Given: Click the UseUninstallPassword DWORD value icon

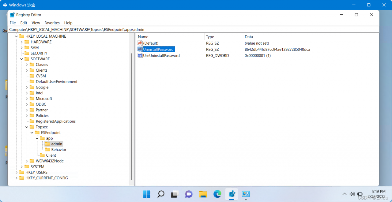Looking at the screenshot, I should pos(140,55).
